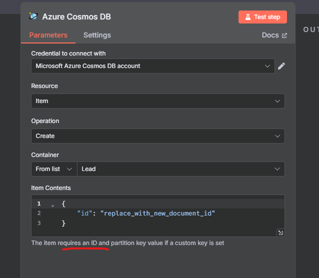Click the Azure Cosmos DB node title

pyautogui.click(x=76, y=16)
